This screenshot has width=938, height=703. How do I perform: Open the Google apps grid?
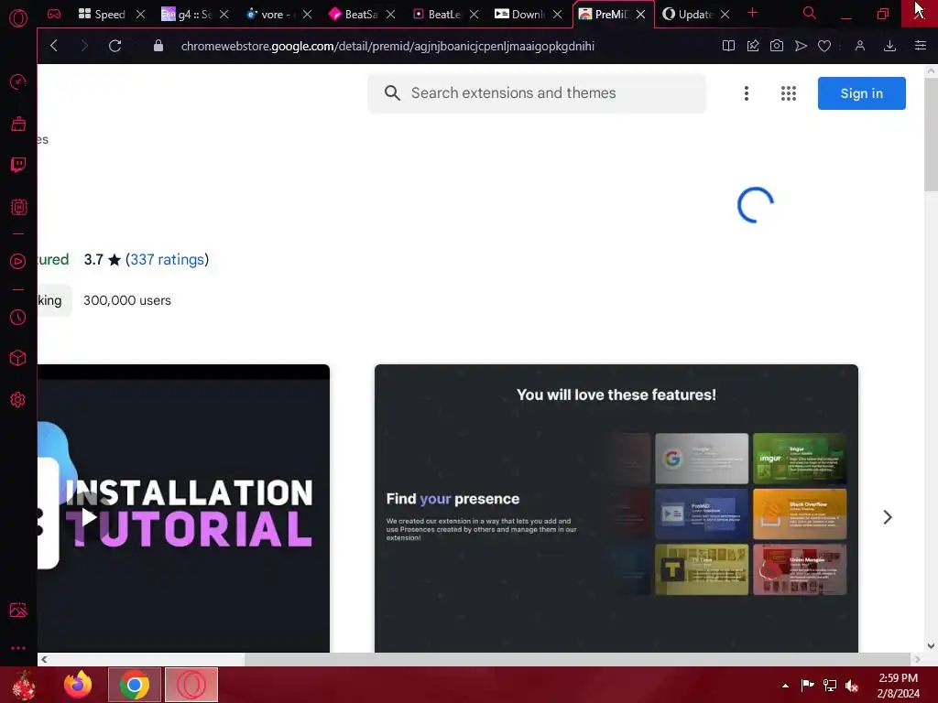click(789, 93)
